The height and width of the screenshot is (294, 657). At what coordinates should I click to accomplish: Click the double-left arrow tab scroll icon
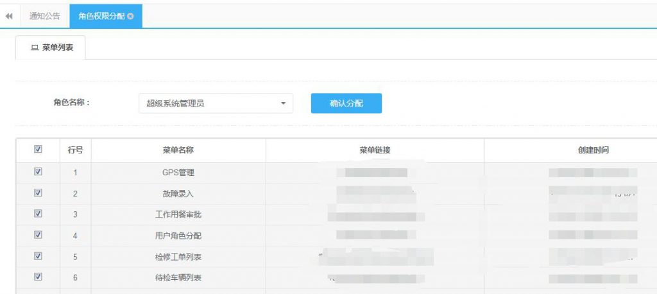[9, 16]
